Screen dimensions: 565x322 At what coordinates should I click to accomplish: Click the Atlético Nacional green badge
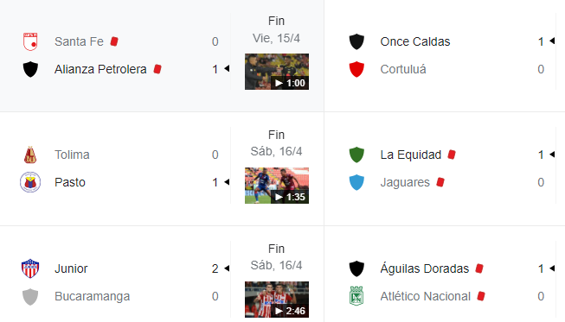pos(356,296)
